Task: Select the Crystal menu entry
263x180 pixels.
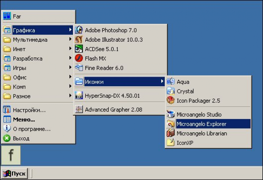Action: pos(209,91)
